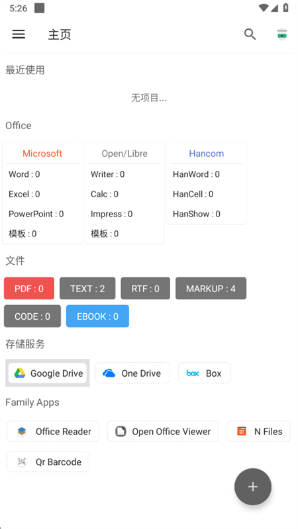This screenshot has width=298, height=529.
Task: Open the Box storage service
Action: (x=205, y=373)
